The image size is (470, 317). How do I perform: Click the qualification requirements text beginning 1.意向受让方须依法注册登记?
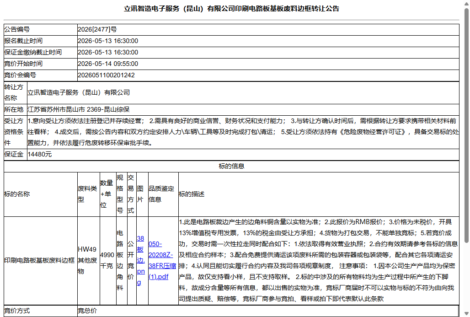(x=243, y=132)
